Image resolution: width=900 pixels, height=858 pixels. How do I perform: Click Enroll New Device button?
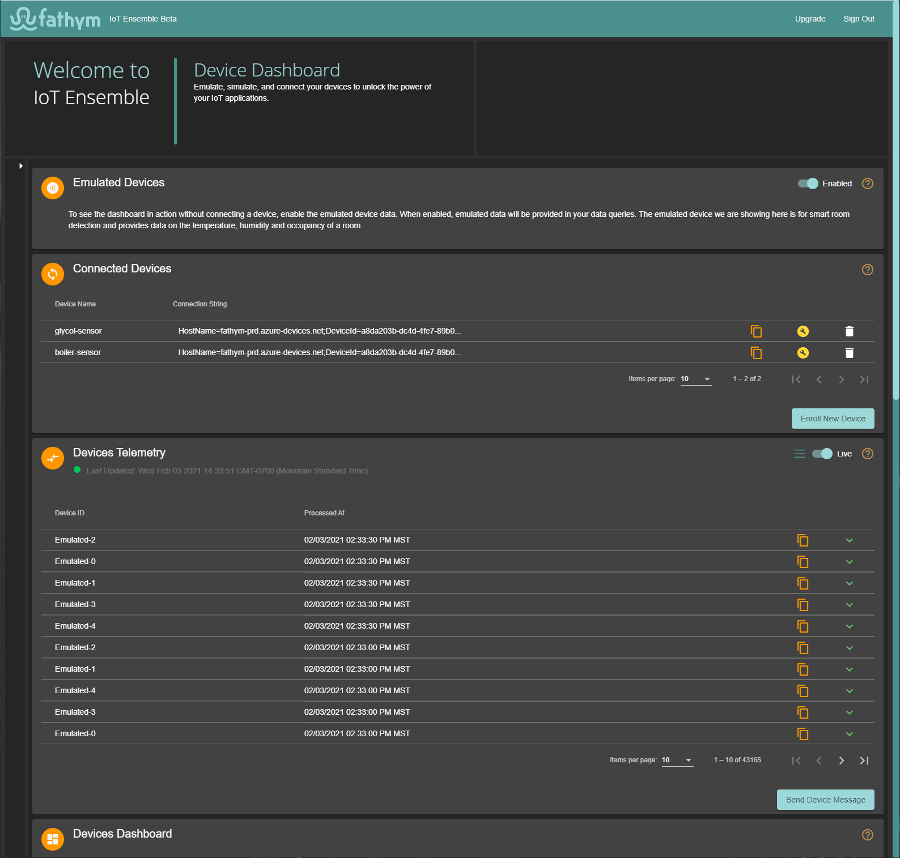pyautogui.click(x=833, y=419)
